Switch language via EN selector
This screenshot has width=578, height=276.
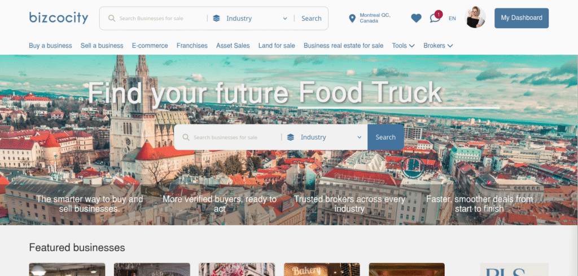click(452, 18)
